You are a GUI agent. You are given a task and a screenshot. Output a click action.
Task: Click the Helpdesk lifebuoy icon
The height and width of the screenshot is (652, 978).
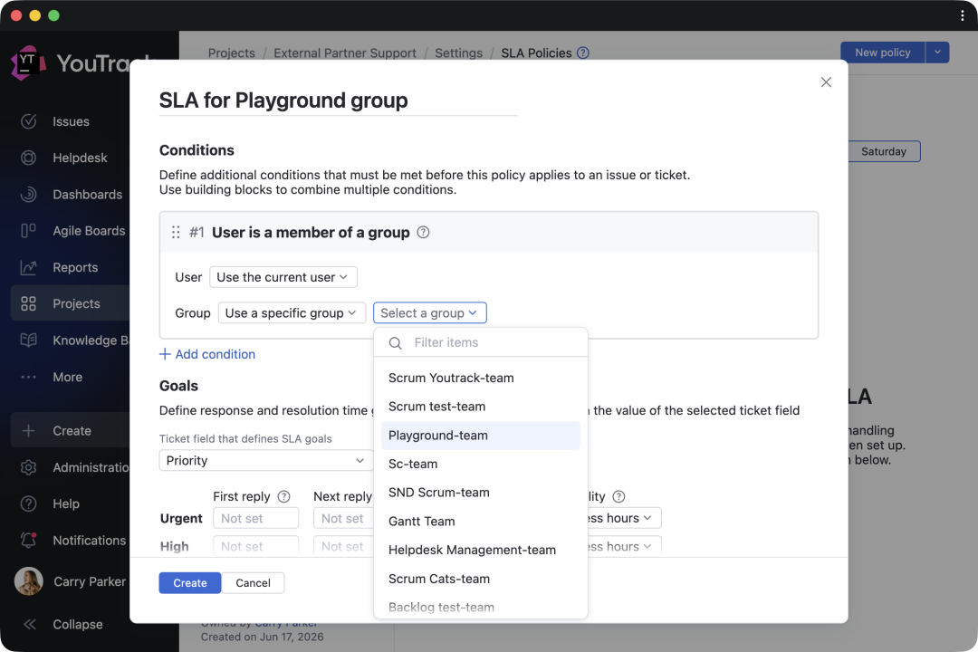(x=29, y=158)
